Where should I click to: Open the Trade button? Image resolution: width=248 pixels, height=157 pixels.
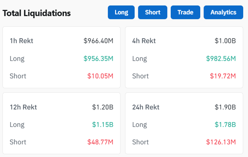(185, 12)
